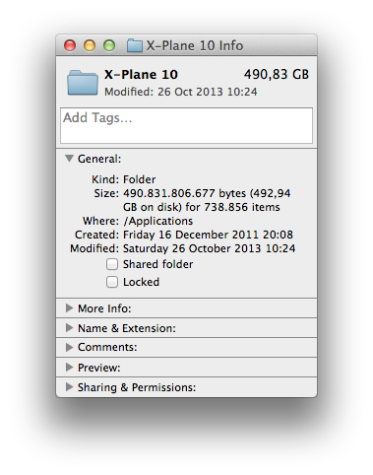Minimize the info window with yellow button
This screenshot has width=373, height=475.
pos(90,45)
